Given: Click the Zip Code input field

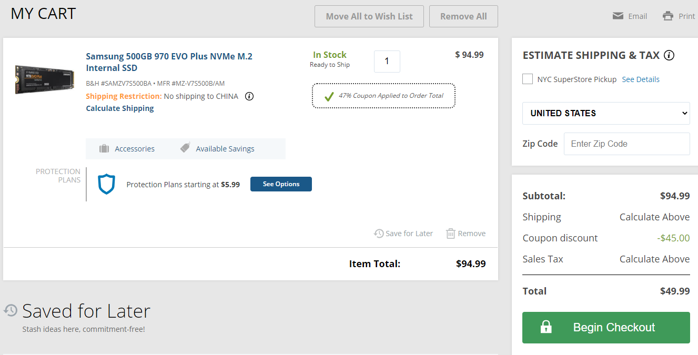Looking at the screenshot, I should pyautogui.click(x=626, y=144).
